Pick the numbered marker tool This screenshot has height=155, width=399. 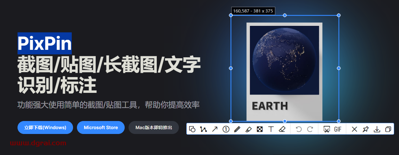[x=226, y=129]
